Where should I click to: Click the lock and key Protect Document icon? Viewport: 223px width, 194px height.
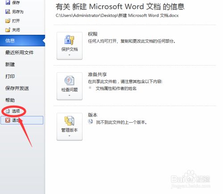[69, 40]
